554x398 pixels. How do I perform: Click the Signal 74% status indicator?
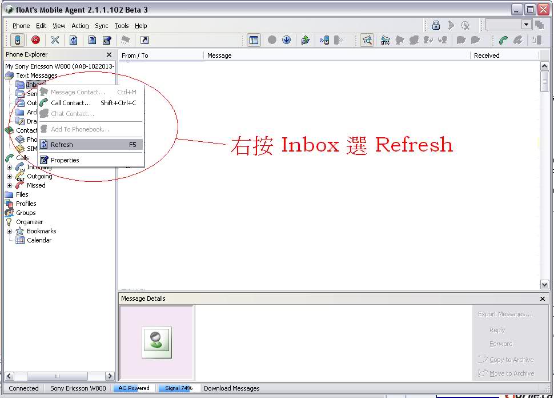tap(179, 388)
